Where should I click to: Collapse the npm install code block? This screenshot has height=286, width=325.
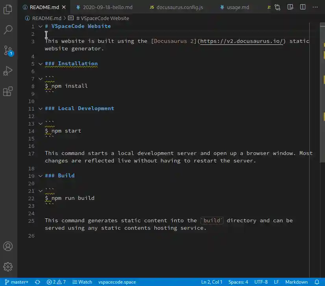click(41, 78)
